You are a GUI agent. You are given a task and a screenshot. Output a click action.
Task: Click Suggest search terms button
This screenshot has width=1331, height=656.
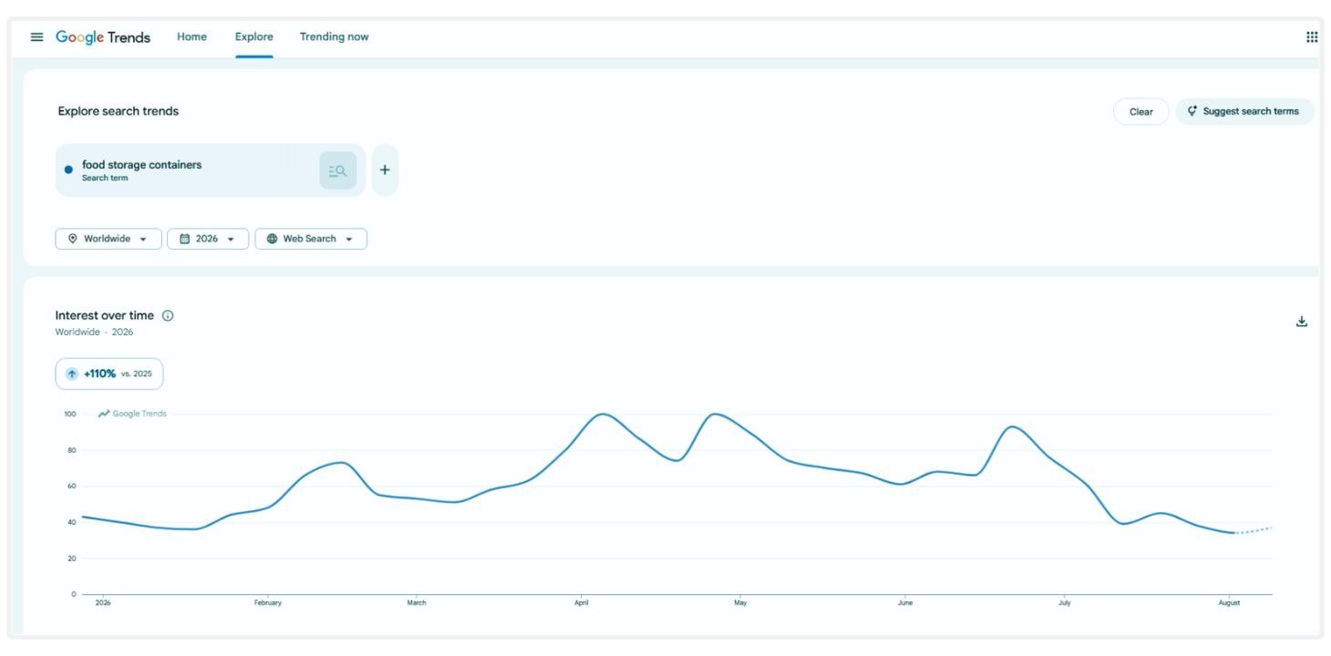[x=1244, y=112]
